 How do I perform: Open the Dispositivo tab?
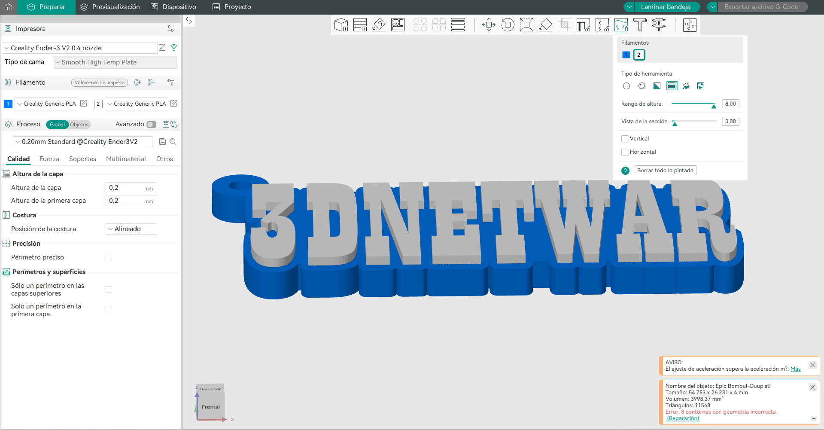[173, 7]
